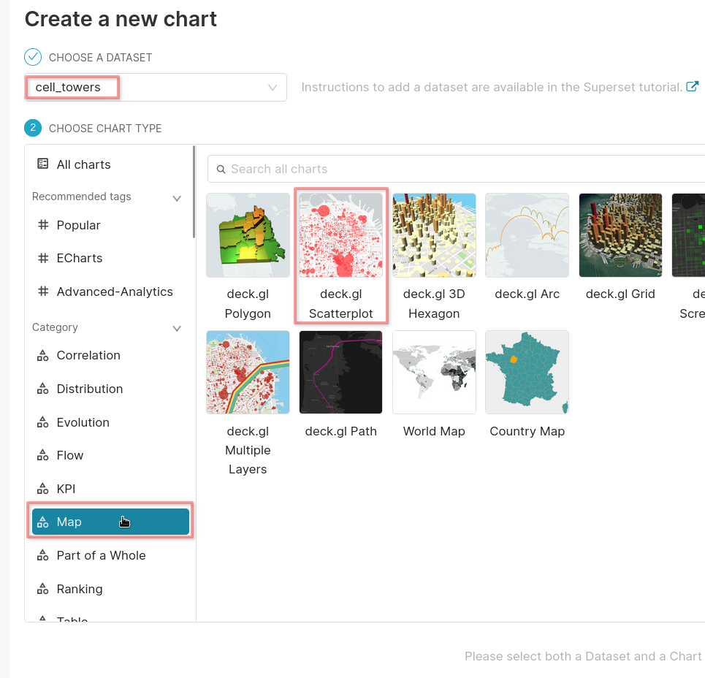Open the external link beside Superset tutorial
Screen dimensions: 705x678
pyautogui.click(x=692, y=85)
